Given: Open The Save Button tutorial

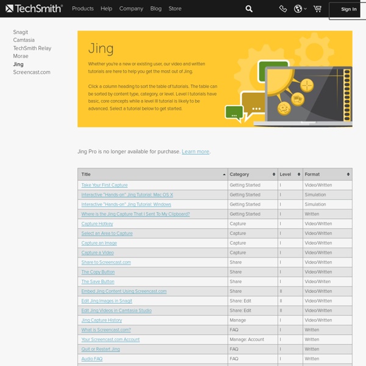Looking at the screenshot, I should click(x=98, y=282).
